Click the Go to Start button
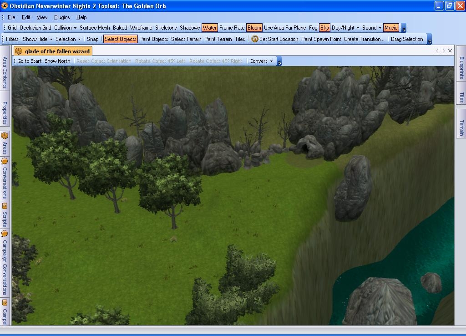 point(29,61)
